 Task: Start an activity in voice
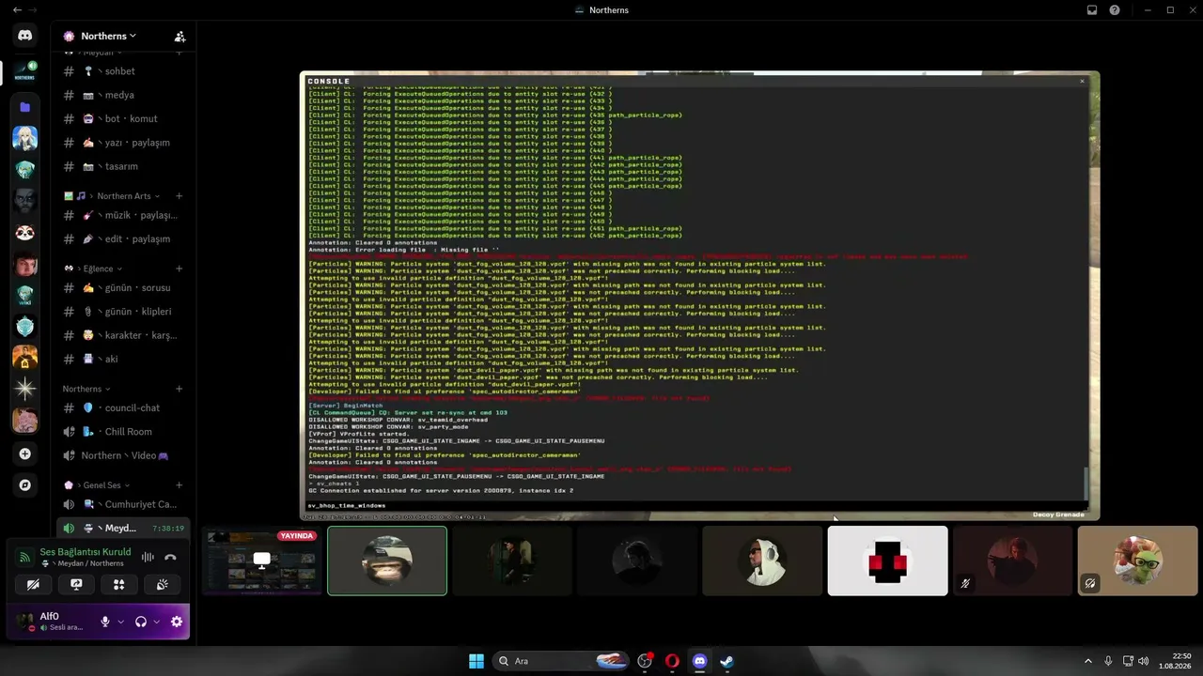[x=119, y=584]
